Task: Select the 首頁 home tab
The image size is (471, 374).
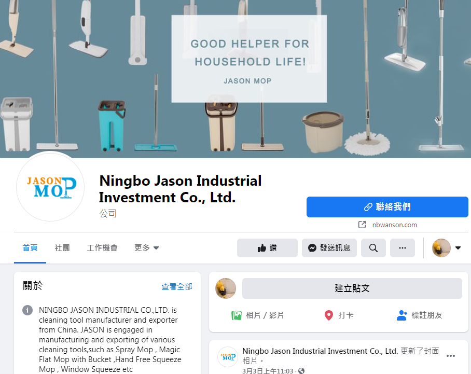Action: tap(30, 248)
